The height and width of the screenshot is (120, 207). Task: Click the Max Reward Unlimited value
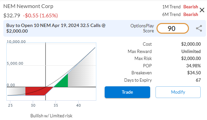(x=191, y=51)
